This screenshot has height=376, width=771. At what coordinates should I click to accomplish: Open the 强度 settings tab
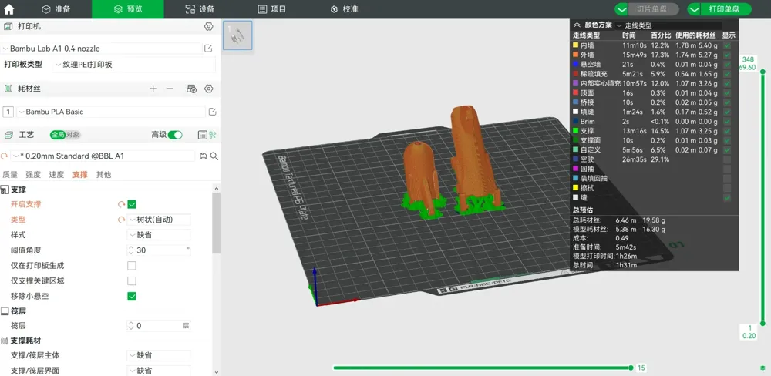pos(33,174)
